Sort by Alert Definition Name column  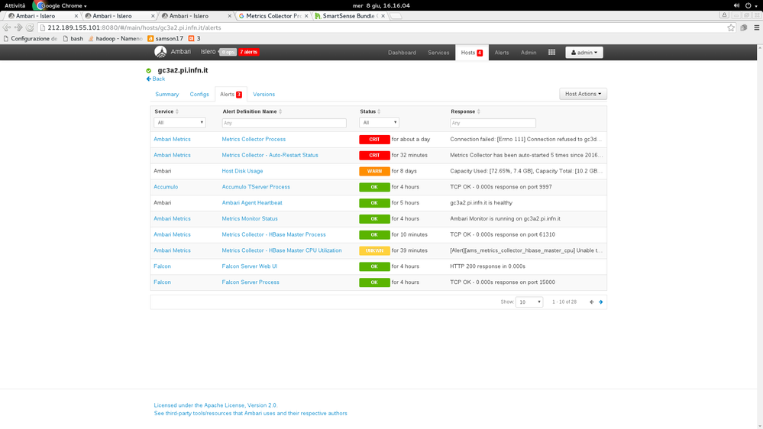click(x=252, y=111)
